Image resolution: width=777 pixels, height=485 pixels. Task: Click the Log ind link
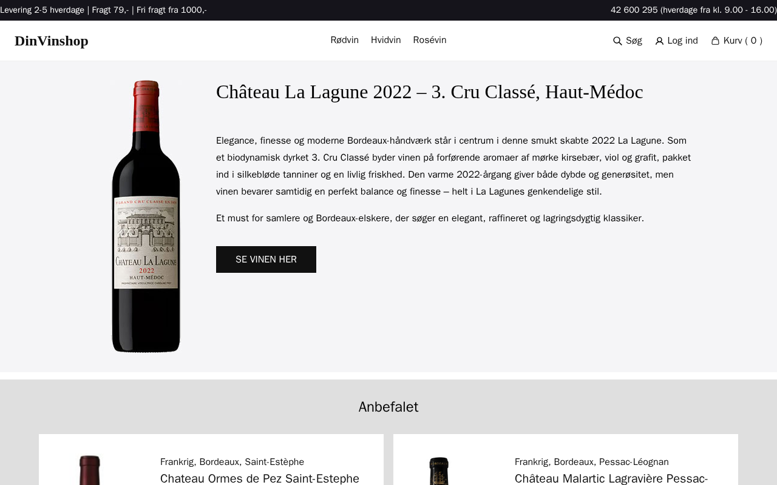click(682, 41)
